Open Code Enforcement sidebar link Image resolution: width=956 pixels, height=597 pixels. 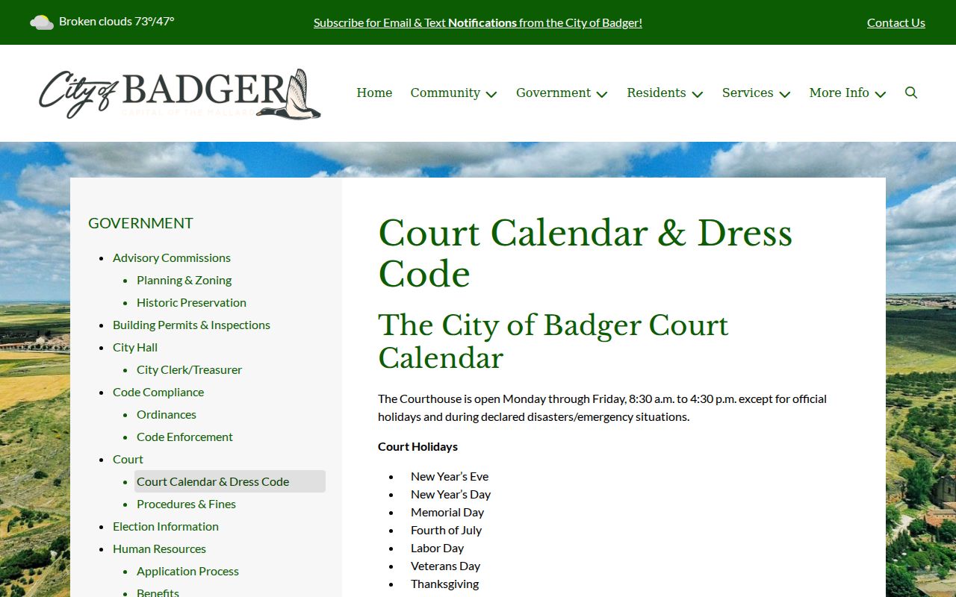tap(184, 437)
